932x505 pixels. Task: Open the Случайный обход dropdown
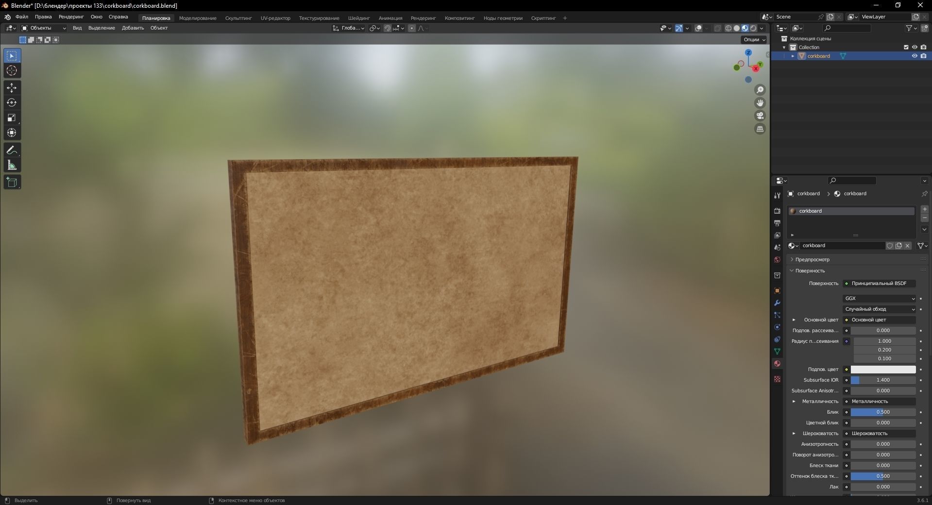[880, 309]
